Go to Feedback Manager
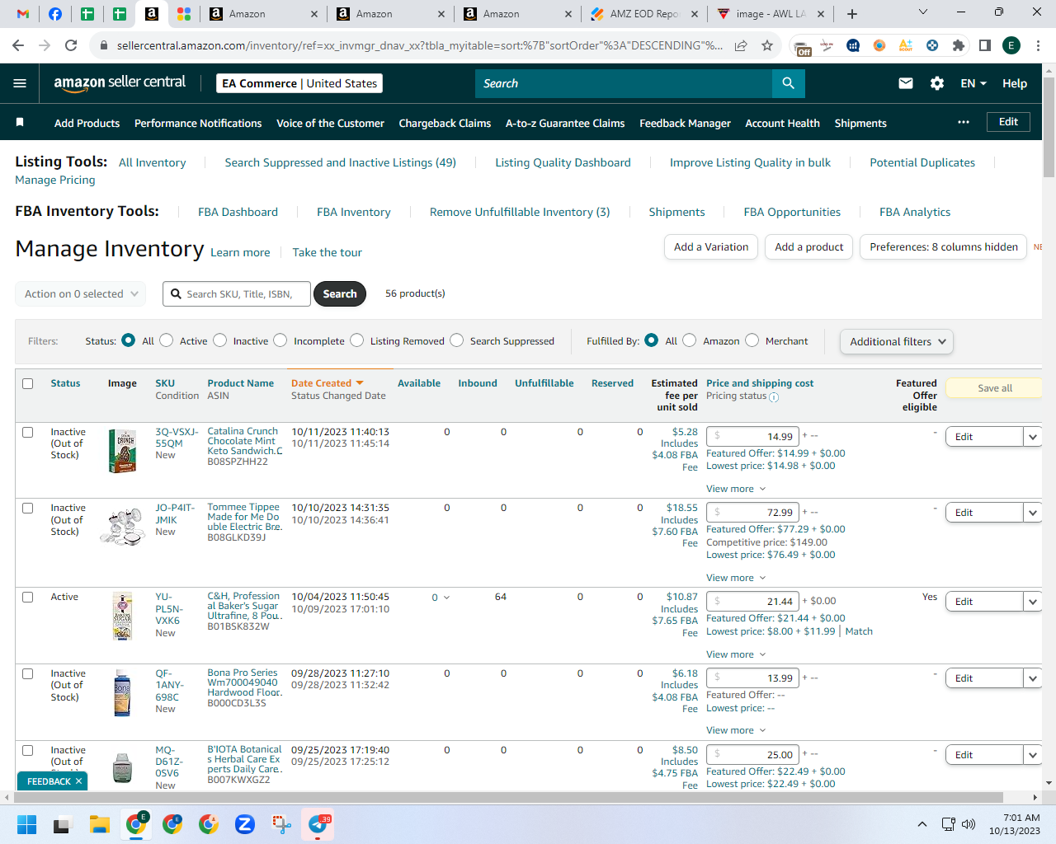This screenshot has width=1056, height=844. coord(685,123)
